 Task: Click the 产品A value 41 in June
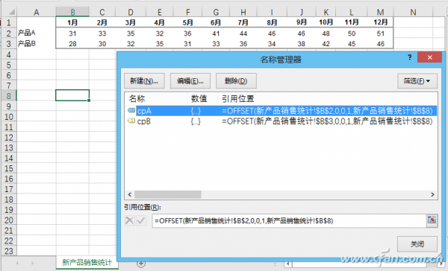pos(216,34)
